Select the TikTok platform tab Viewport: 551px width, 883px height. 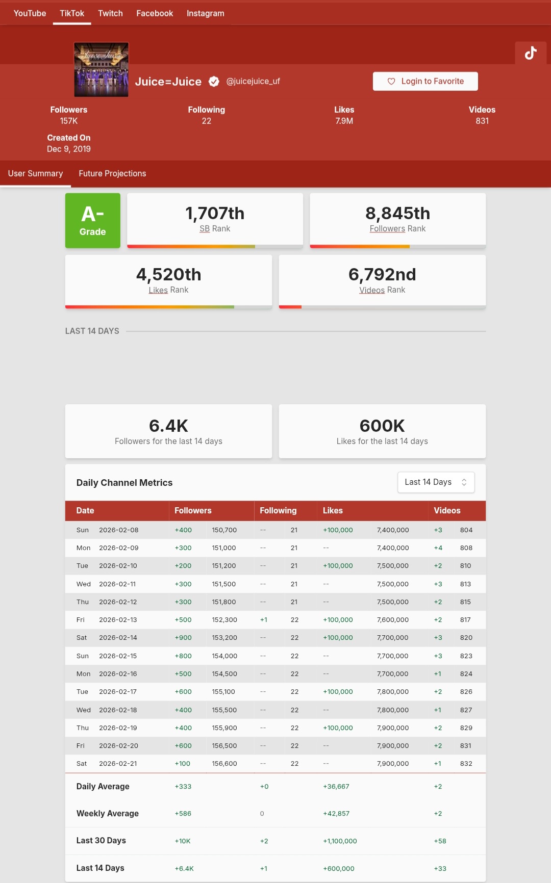point(72,13)
